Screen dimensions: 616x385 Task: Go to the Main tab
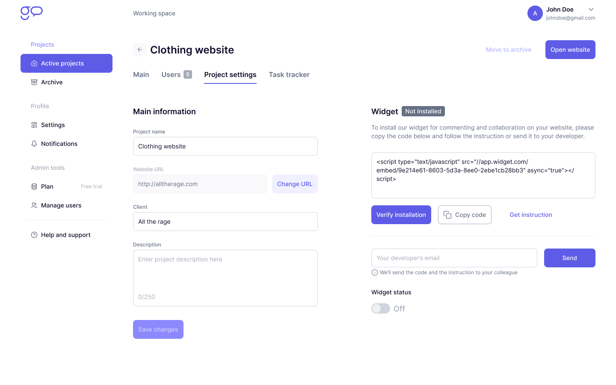pyautogui.click(x=141, y=74)
